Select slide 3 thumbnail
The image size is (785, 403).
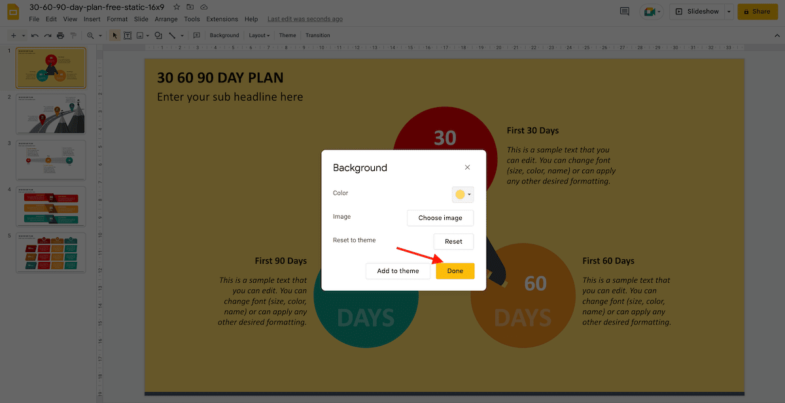point(51,160)
